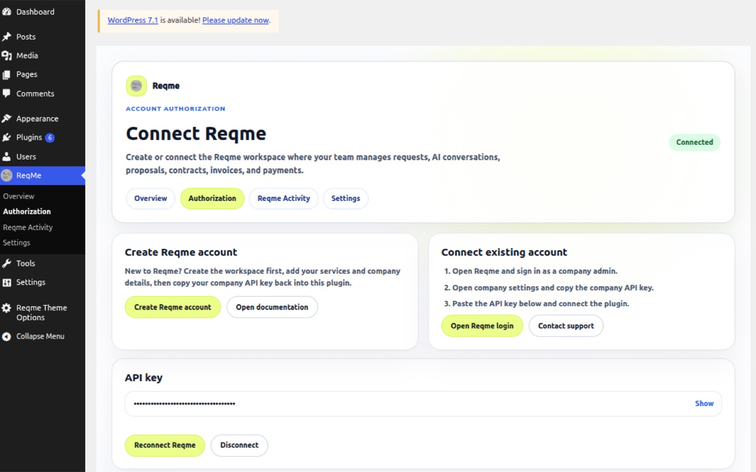Click the ACCOUNT AUTHORIZATION label

175,109
